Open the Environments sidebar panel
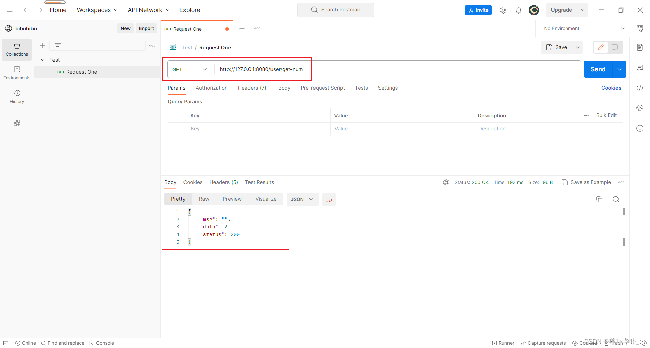The height and width of the screenshot is (348, 650). click(17, 73)
